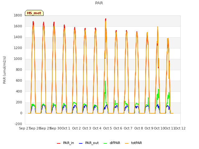The width and height of the screenshot is (199, 149).
Task: Click the Oct 5 x-axis label
Action: [108, 128]
